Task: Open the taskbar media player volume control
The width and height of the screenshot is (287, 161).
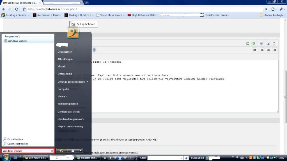Action: coord(130,158)
